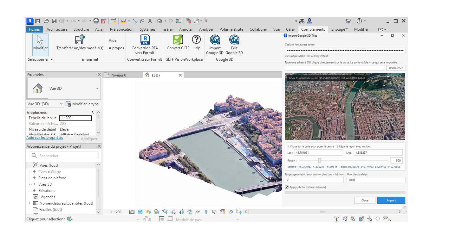Screen dimensions: 449x246
Task: Save the project via floppy icon
Action: [54, 21]
